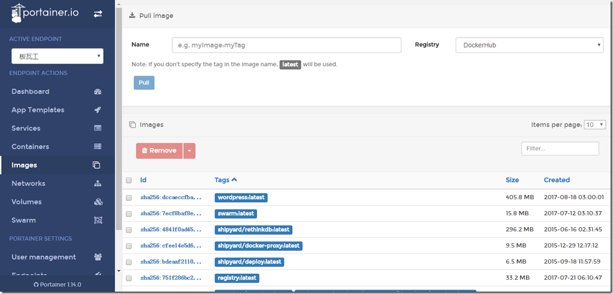Click the sidebar scrollbar down arrow

click(x=119, y=270)
